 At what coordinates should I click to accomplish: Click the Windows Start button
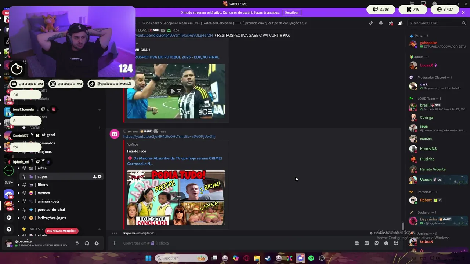click(148, 258)
